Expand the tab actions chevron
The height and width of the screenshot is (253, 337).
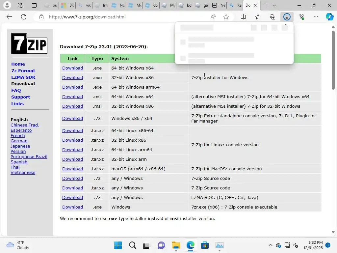[x=274, y=5]
